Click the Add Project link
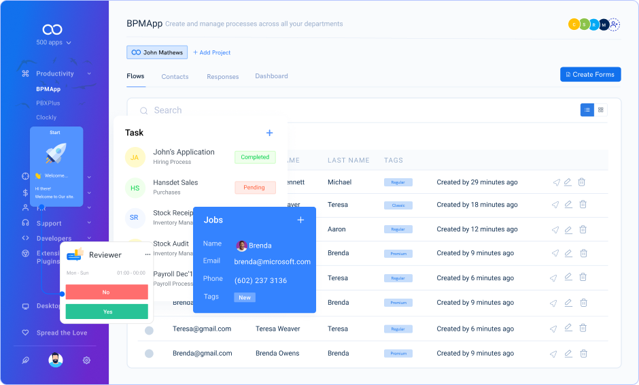This screenshot has height=385, width=639. (212, 52)
